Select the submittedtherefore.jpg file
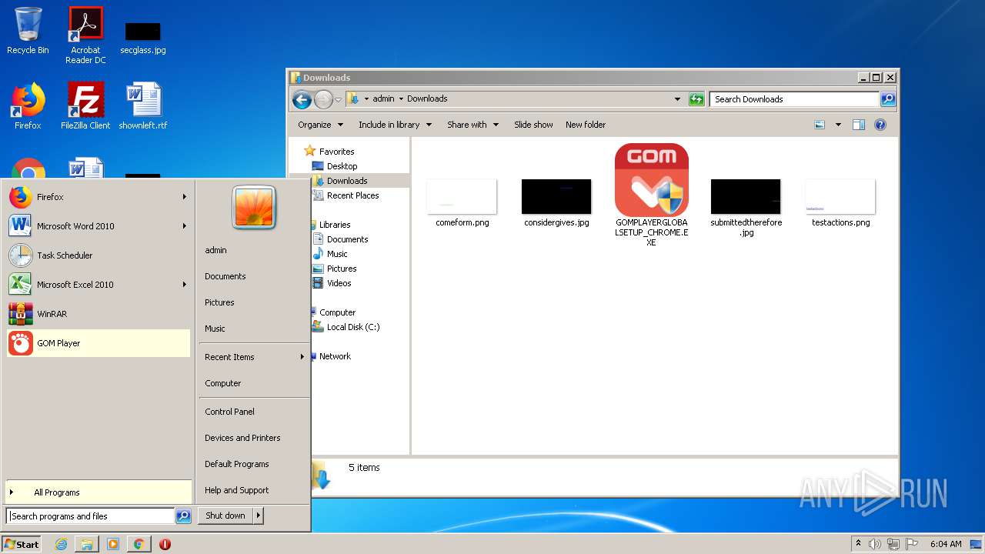This screenshot has width=985, height=554. [746, 207]
